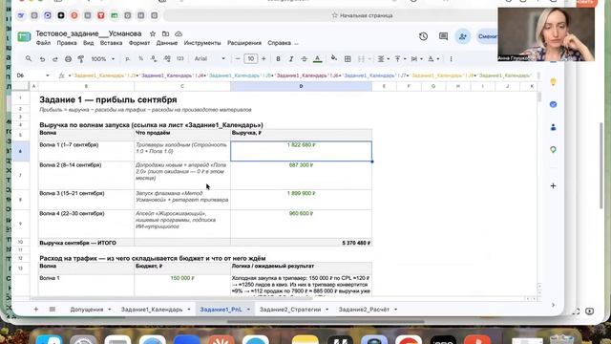The image size is (611, 344).
Task: Open version history clock icon
Action: [x=423, y=36]
